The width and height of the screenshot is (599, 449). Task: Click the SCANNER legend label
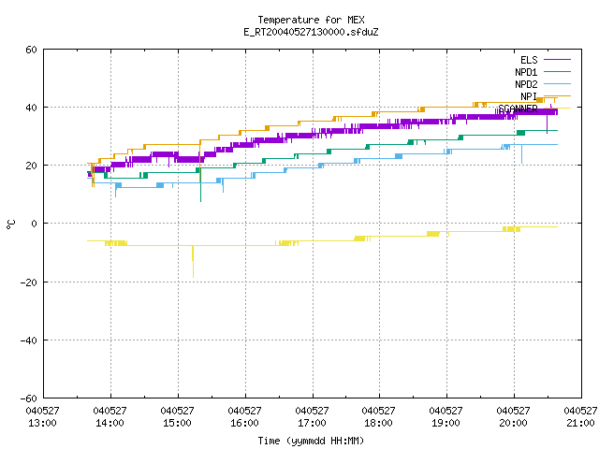point(518,109)
